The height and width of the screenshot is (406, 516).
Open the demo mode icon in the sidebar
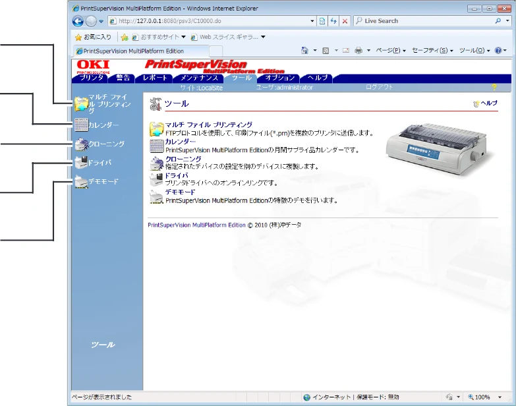tap(81, 182)
